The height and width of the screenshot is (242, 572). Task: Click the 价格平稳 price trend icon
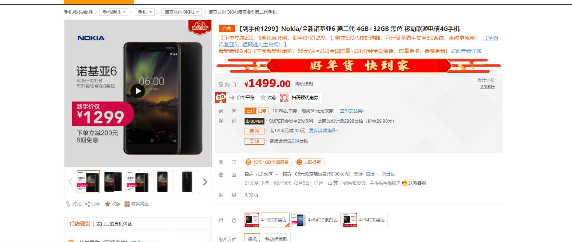(232, 98)
